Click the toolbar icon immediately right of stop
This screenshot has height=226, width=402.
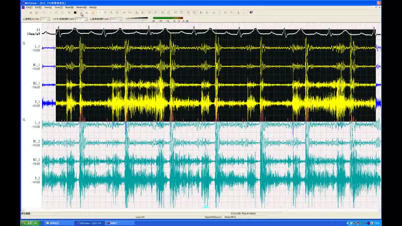pos(81,13)
